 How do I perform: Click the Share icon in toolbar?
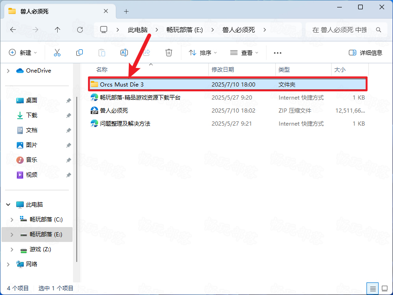[x=147, y=53]
